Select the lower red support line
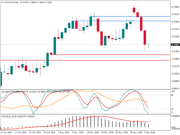This screenshot has height=135, width=180. pos(85,60)
